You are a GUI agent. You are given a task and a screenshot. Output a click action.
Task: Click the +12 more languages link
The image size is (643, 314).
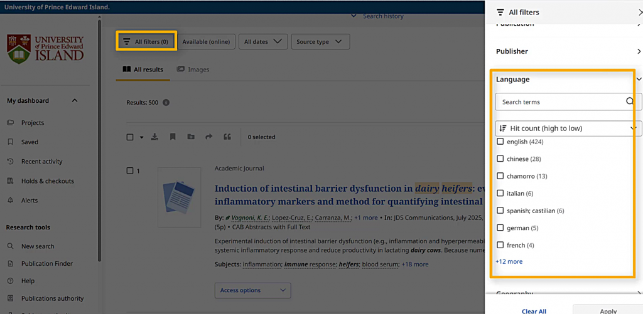pos(509,262)
